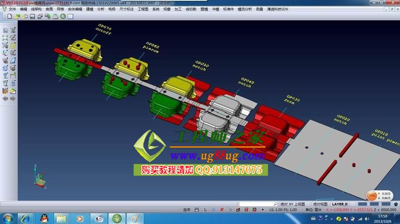Image resolution: width=400 pixels, height=224 pixels.
Task: Click the Open file icon in toolbar
Action: click(17, 16)
